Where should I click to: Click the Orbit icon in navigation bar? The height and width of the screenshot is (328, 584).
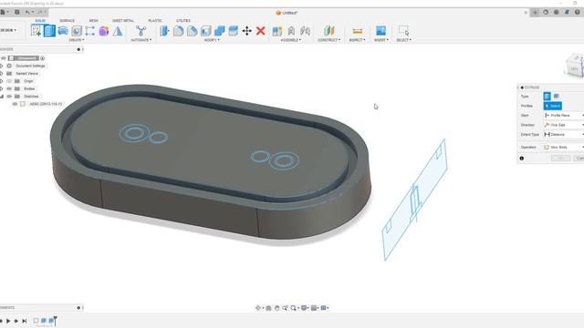tap(258, 308)
